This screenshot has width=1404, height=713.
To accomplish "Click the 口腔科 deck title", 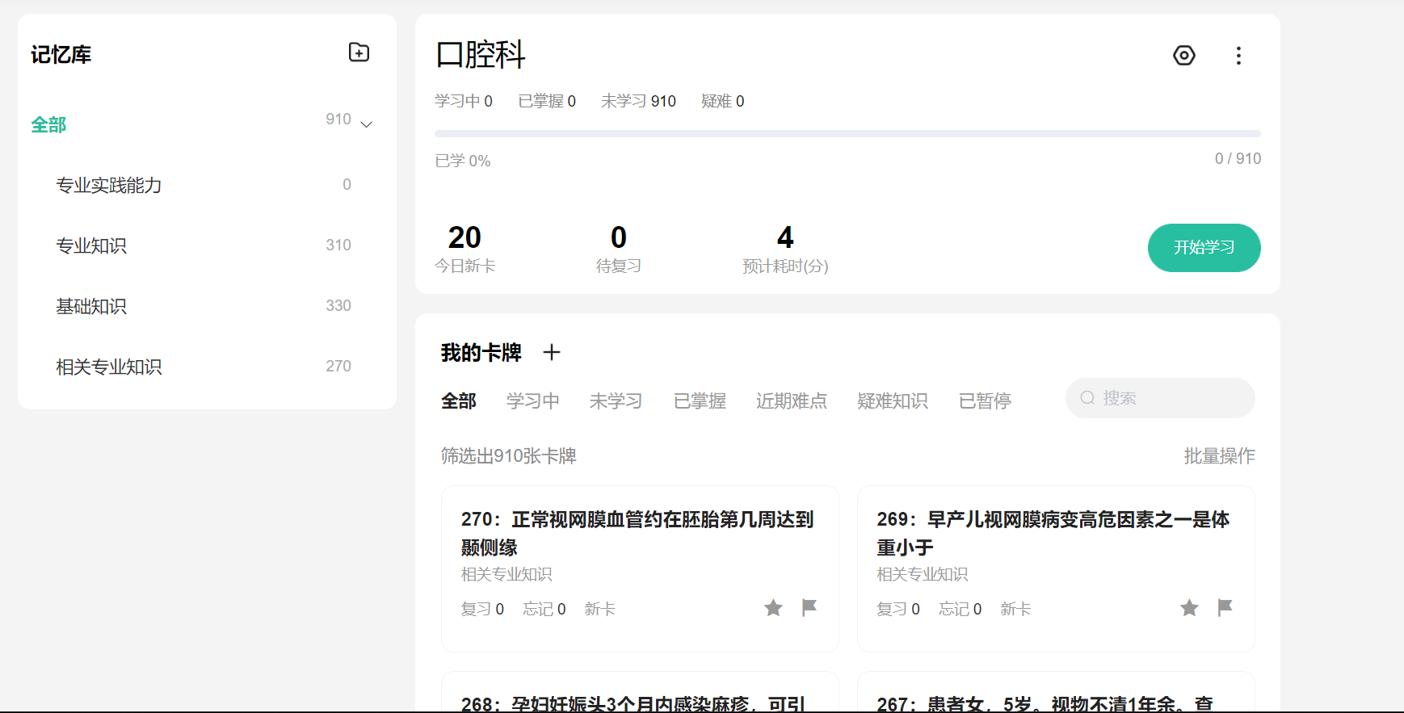I will point(481,55).
